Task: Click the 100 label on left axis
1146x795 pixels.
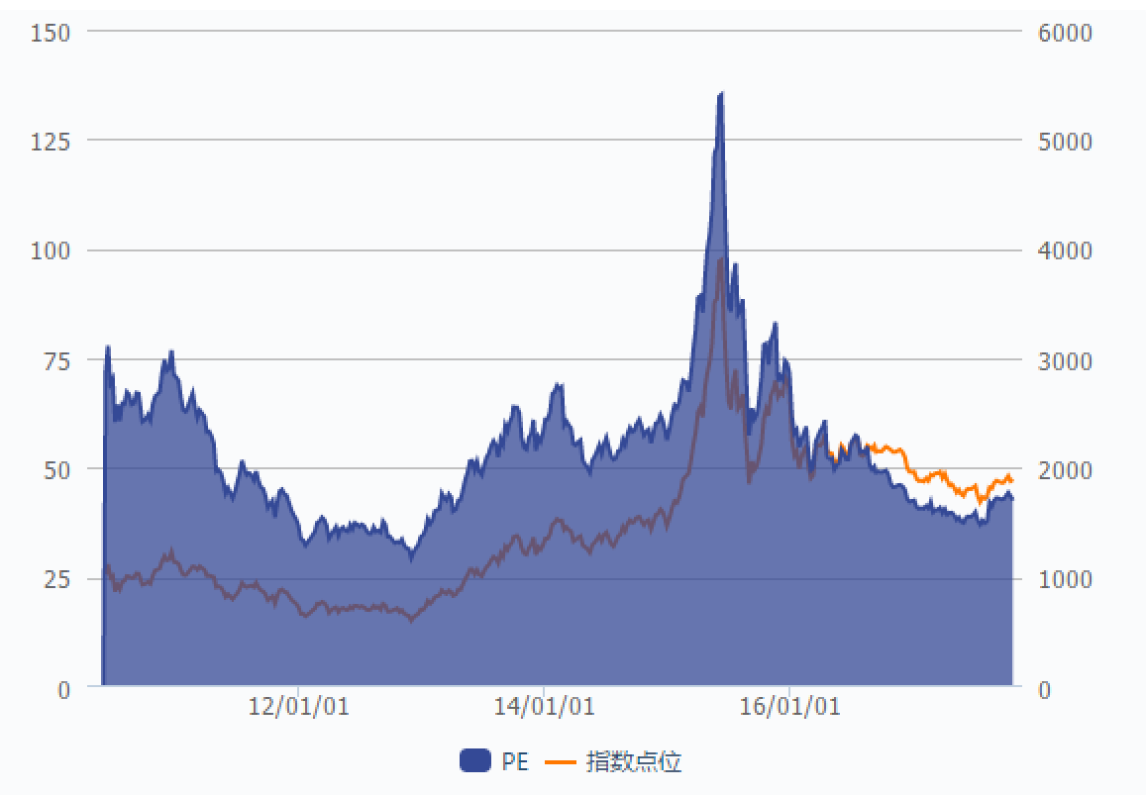Action: click(51, 251)
